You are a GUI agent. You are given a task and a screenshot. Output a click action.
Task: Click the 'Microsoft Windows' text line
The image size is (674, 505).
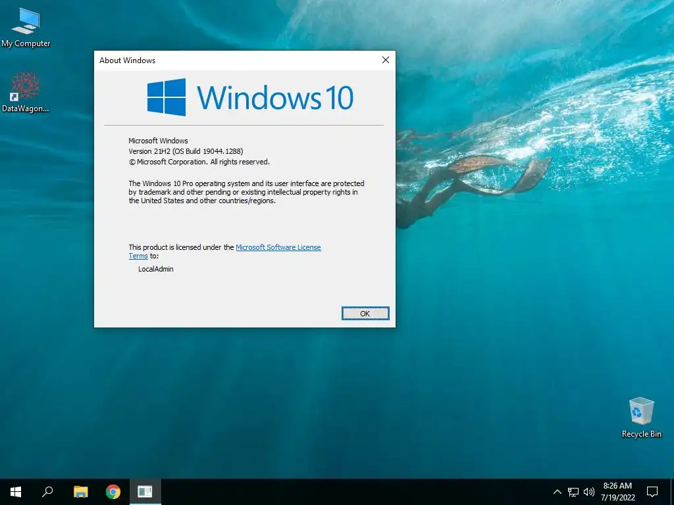tap(158, 141)
